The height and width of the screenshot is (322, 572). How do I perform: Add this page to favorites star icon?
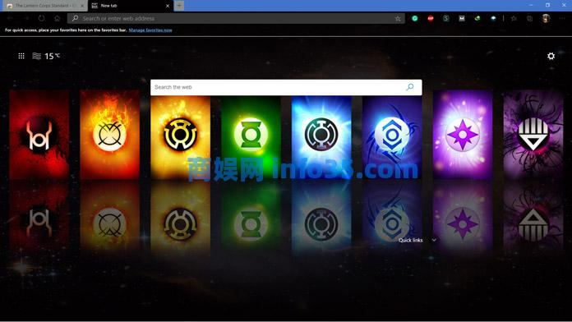(x=398, y=19)
